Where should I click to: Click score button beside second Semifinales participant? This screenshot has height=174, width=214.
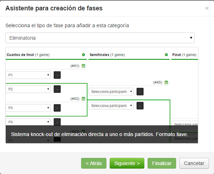click(140, 106)
